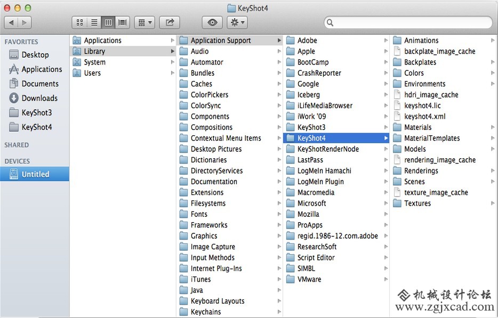Select the KeyShot3 folder in the third column
Screen dimensions: 498x318
point(336,127)
